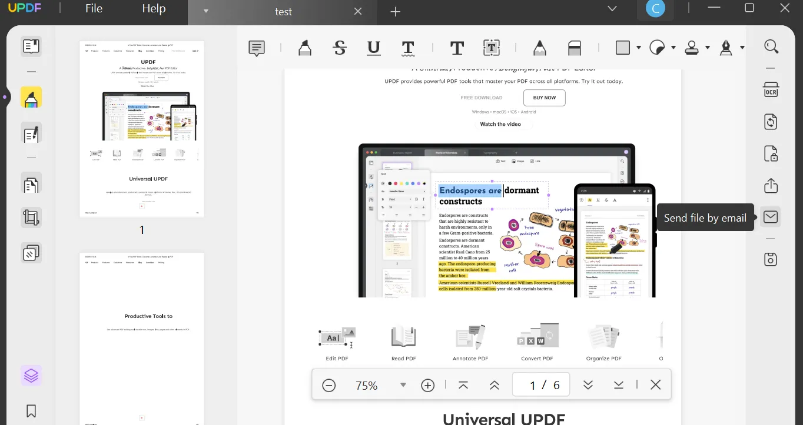Image resolution: width=803 pixels, height=425 pixels.
Task: Zoom in with the plus button
Action: pos(428,386)
